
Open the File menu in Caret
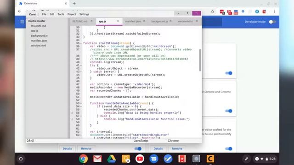pos(44,14)
